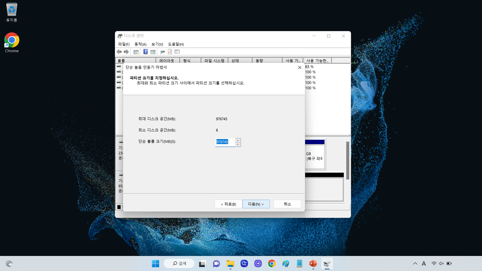Open the 보기(V) menu
The image size is (482, 271).
156,44
